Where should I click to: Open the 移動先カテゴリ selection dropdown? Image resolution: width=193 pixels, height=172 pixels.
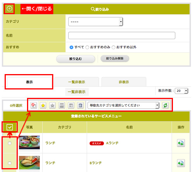point(123,106)
